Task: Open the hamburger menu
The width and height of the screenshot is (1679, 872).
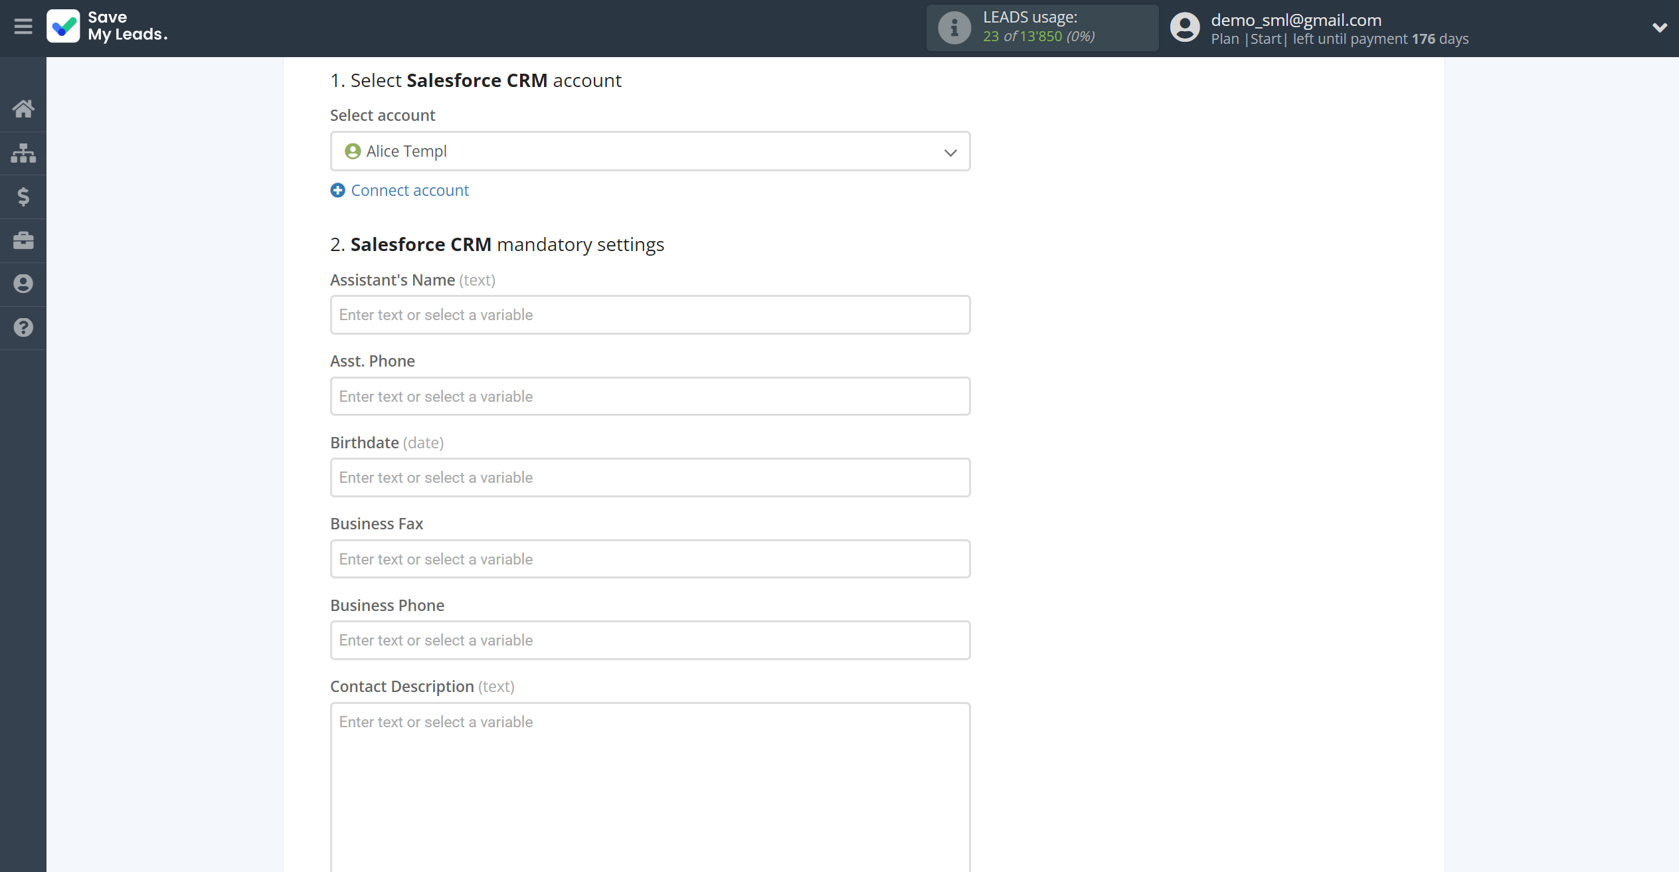Action: click(23, 27)
